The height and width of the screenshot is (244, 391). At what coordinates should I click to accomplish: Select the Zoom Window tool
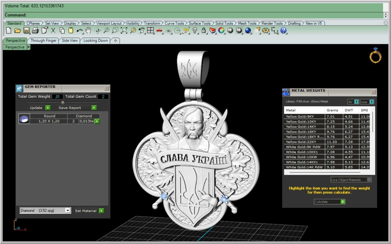[x=115, y=31]
